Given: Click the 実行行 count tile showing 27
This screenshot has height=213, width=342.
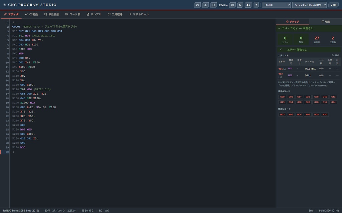Looking at the screenshot, I should [317, 40].
